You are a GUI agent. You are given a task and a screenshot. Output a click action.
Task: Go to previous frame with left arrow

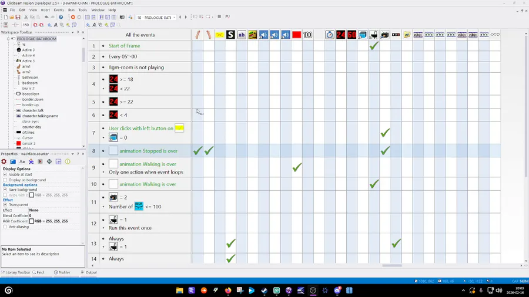(x=180, y=17)
